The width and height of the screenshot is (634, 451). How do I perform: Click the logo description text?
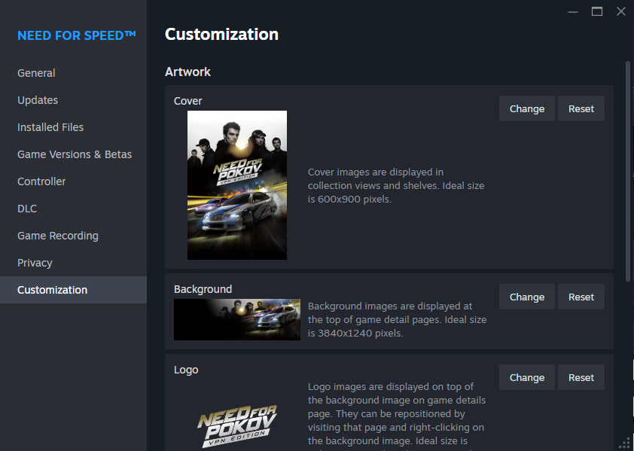(x=397, y=416)
